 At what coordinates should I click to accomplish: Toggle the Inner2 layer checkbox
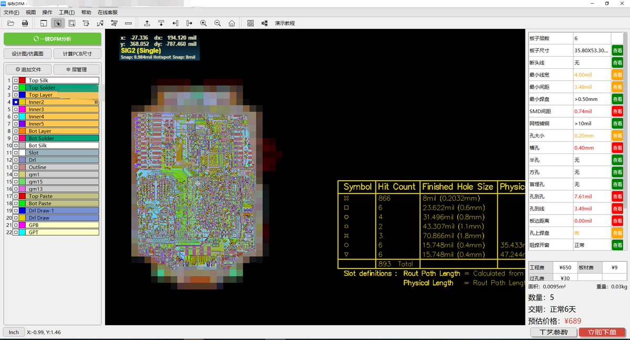click(16, 102)
